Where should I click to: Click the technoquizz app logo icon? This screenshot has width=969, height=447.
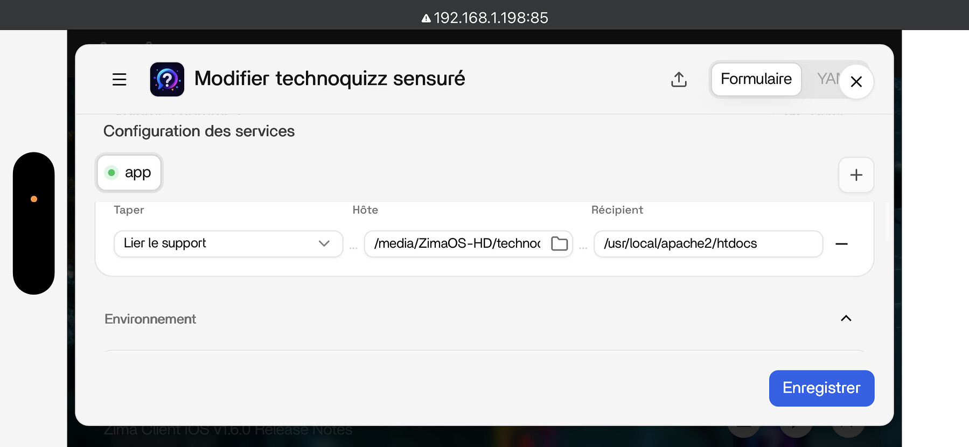167,79
